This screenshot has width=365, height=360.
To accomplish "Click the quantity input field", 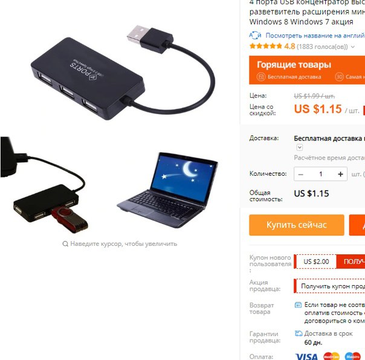I will 321,174.
